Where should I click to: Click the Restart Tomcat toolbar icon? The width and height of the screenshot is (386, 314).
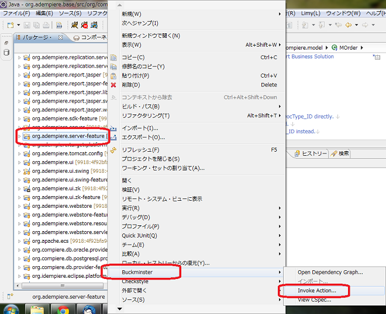[94, 25]
